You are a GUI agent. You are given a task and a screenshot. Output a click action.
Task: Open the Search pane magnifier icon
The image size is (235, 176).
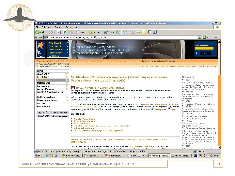77,32
